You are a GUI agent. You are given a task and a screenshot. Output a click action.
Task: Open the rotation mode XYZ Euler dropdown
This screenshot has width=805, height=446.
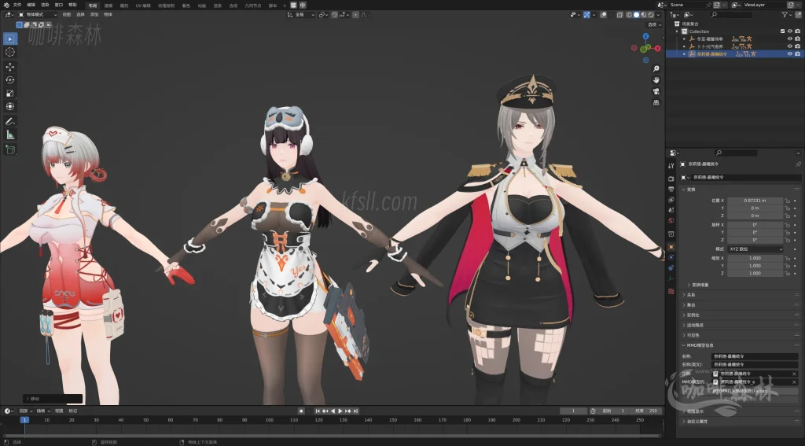tap(755, 249)
